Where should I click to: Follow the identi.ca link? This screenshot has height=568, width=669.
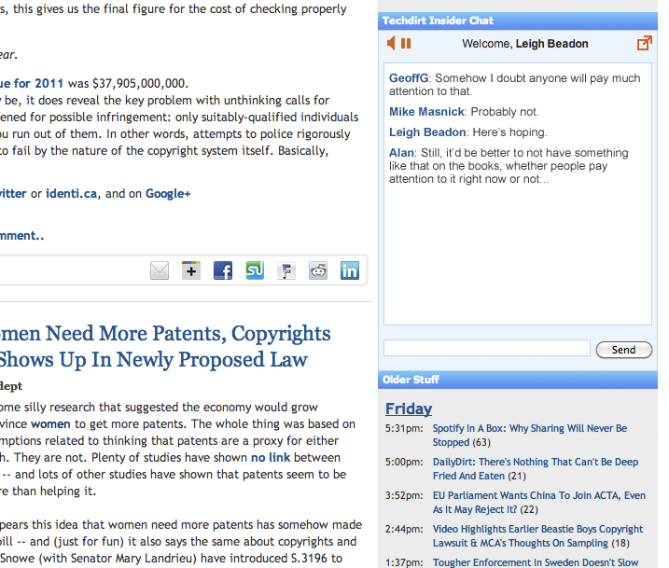71,194
